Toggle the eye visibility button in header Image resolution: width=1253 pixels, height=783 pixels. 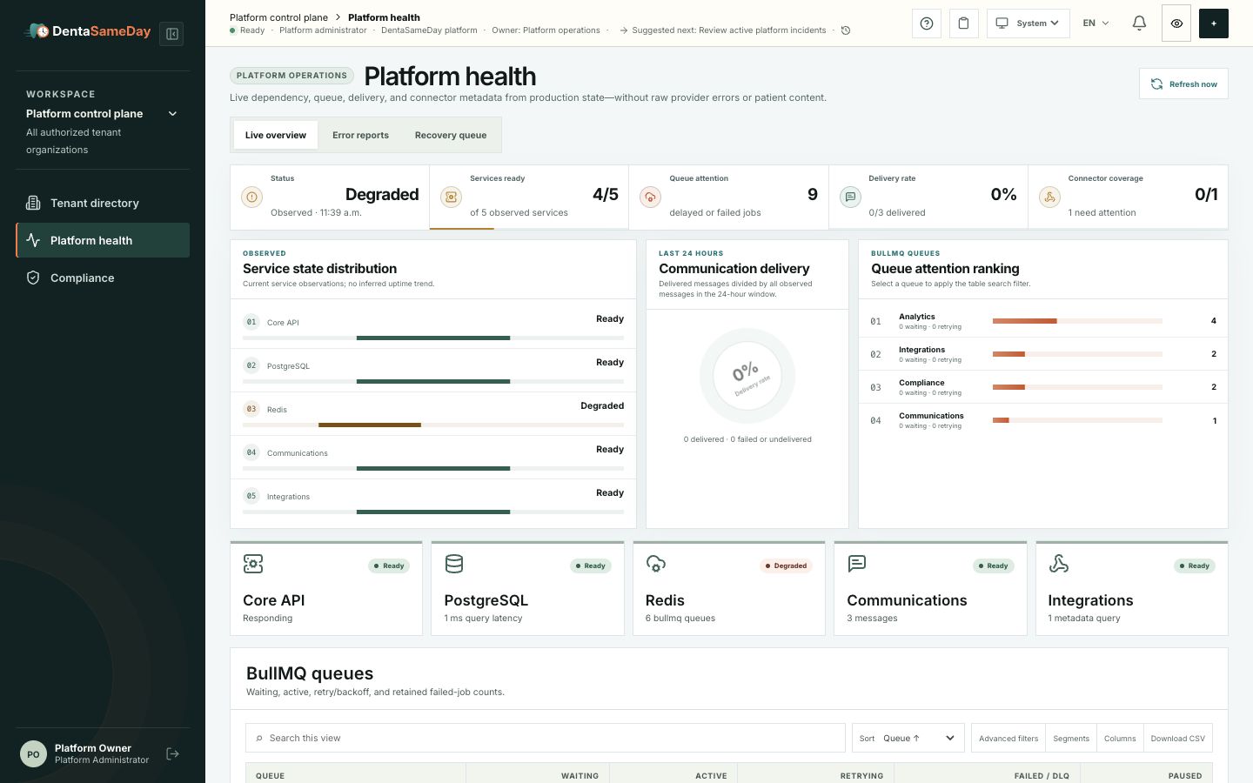[x=1176, y=23]
